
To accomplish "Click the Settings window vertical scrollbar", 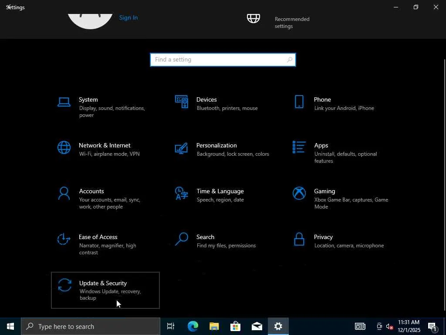I will (444, 183).
